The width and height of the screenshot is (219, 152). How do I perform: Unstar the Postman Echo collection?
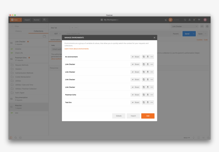point(29,57)
